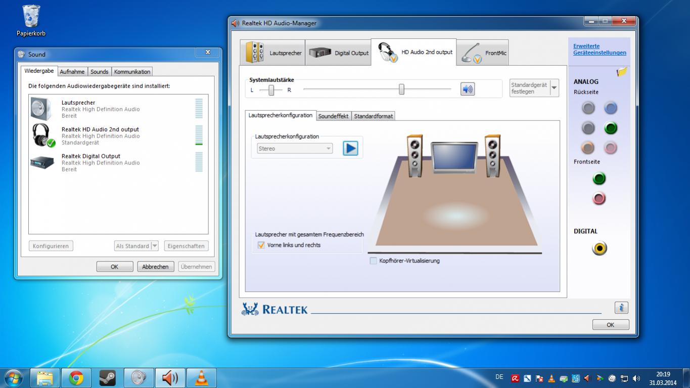Click the blue rear analog jack
The width and height of the screenshot is (690, 388).
tap(611, 108)
